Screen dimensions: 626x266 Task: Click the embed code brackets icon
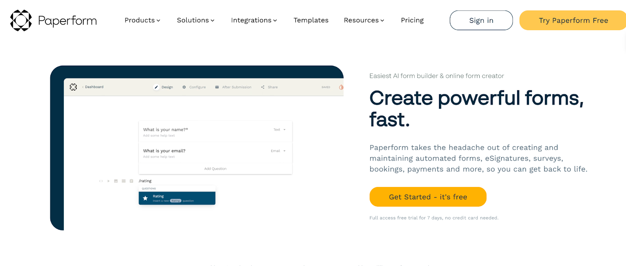click(101, 181)
